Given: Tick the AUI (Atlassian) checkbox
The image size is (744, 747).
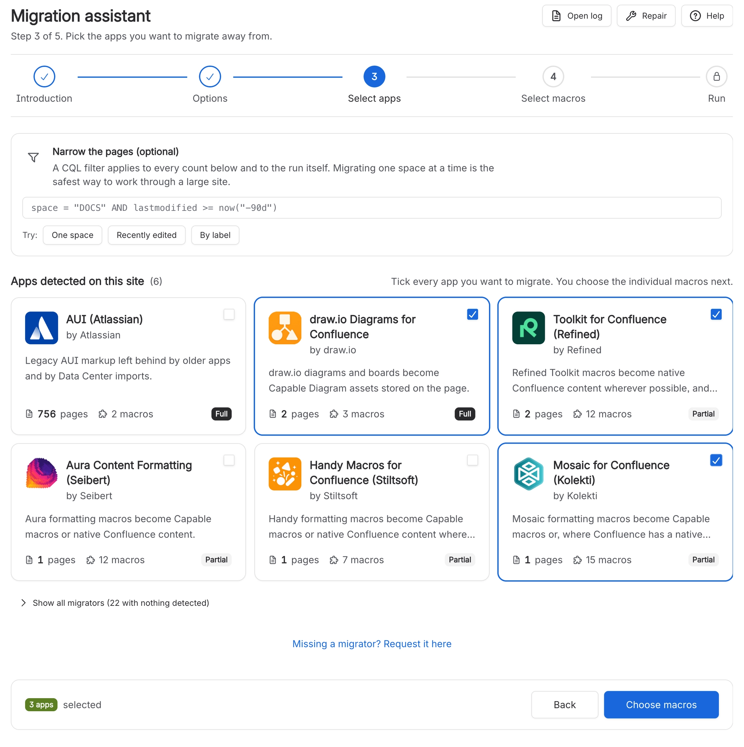Looking at the screenshot, I should point(229,314).
